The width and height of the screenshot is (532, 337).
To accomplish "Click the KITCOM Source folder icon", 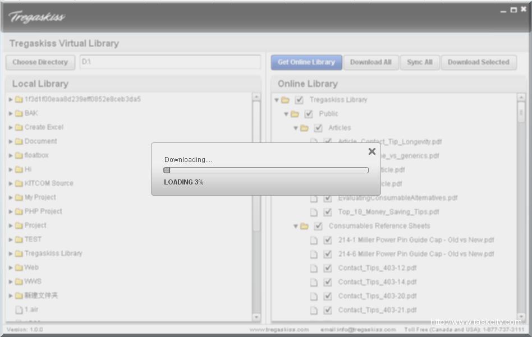I will [x=19, y=183].
